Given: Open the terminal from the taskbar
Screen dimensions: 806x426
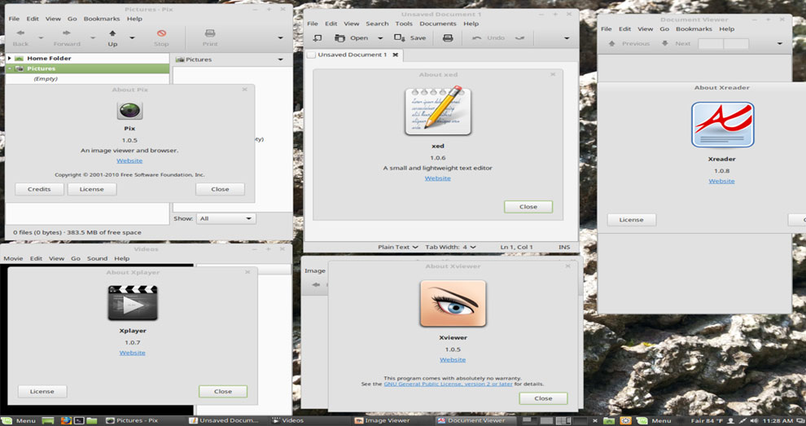Looking at the screenshot, I should pos(79,421).
